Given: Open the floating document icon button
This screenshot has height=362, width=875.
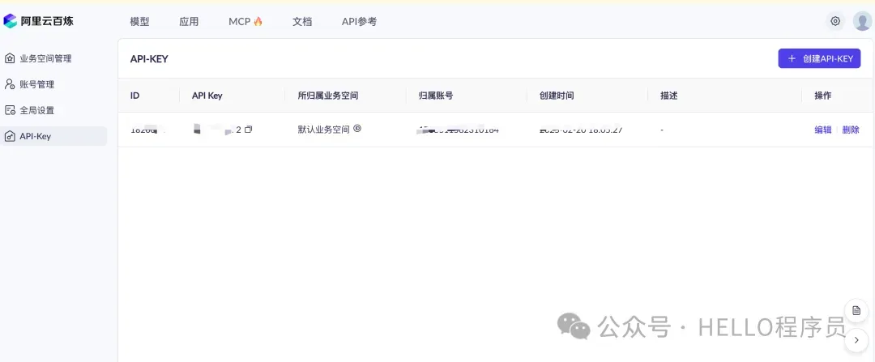Looking at the screenshot, I should [x=856, y=311].
